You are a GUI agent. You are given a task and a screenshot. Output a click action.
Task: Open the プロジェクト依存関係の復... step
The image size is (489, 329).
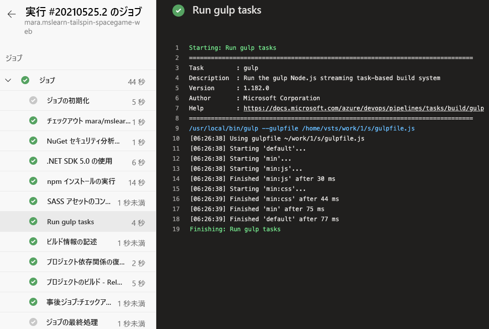(x=78, y=262)
